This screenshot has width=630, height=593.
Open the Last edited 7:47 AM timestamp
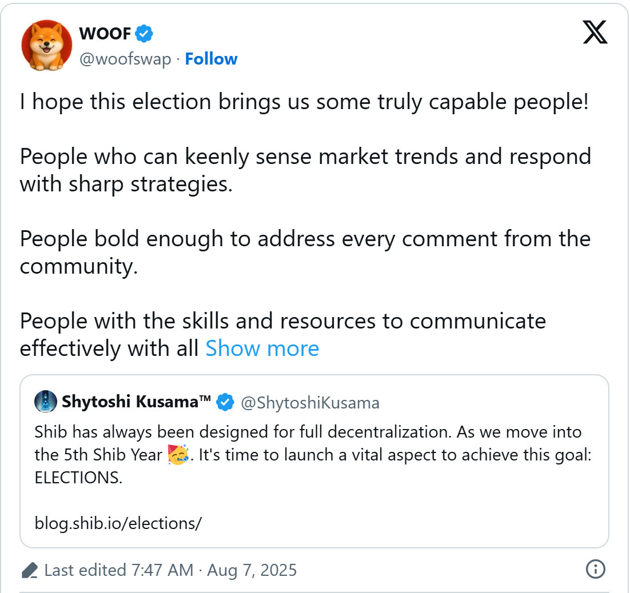tap(170, 570)
